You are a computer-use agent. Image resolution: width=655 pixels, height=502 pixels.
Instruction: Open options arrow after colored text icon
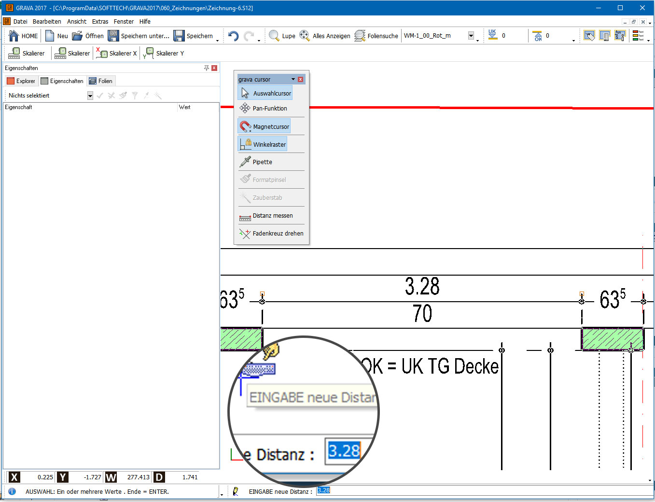point(648,41)
